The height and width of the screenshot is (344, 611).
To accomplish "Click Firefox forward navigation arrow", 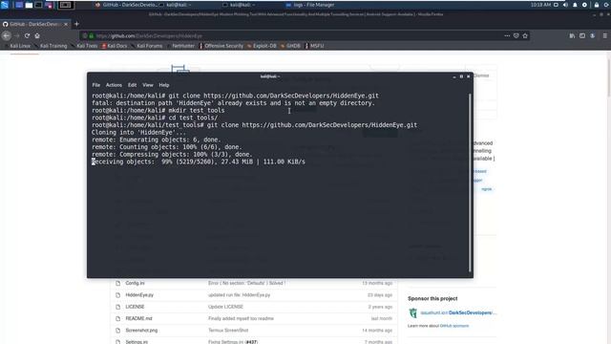I will click(17, 35).
